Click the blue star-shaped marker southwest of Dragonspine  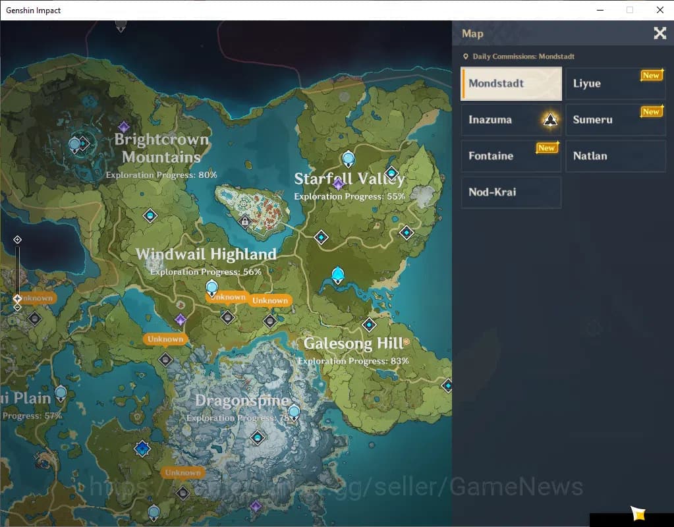[x=142, y=449]
